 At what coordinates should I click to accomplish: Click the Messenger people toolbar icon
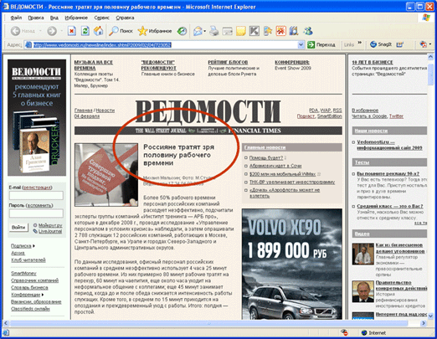pyautogui.click(x=308, y=31)
